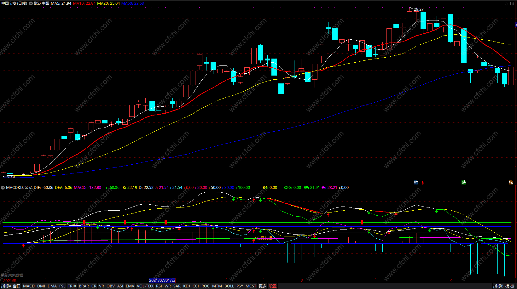This screenshot has width=517, height=289.
Task: Click the red S marker icon
Action: click(x=422, y=183)
